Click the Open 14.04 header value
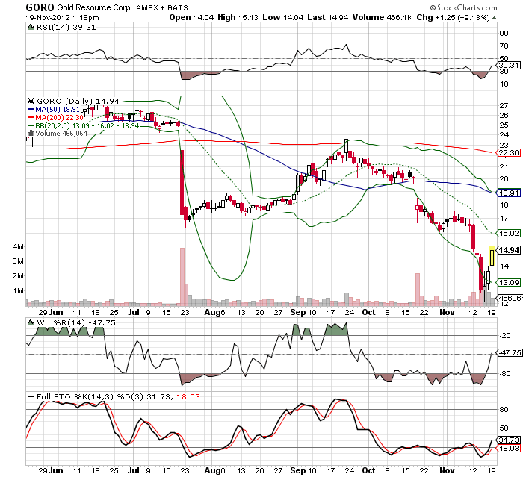Viewport: 523px width, 477px height. [x=191, y=18]
